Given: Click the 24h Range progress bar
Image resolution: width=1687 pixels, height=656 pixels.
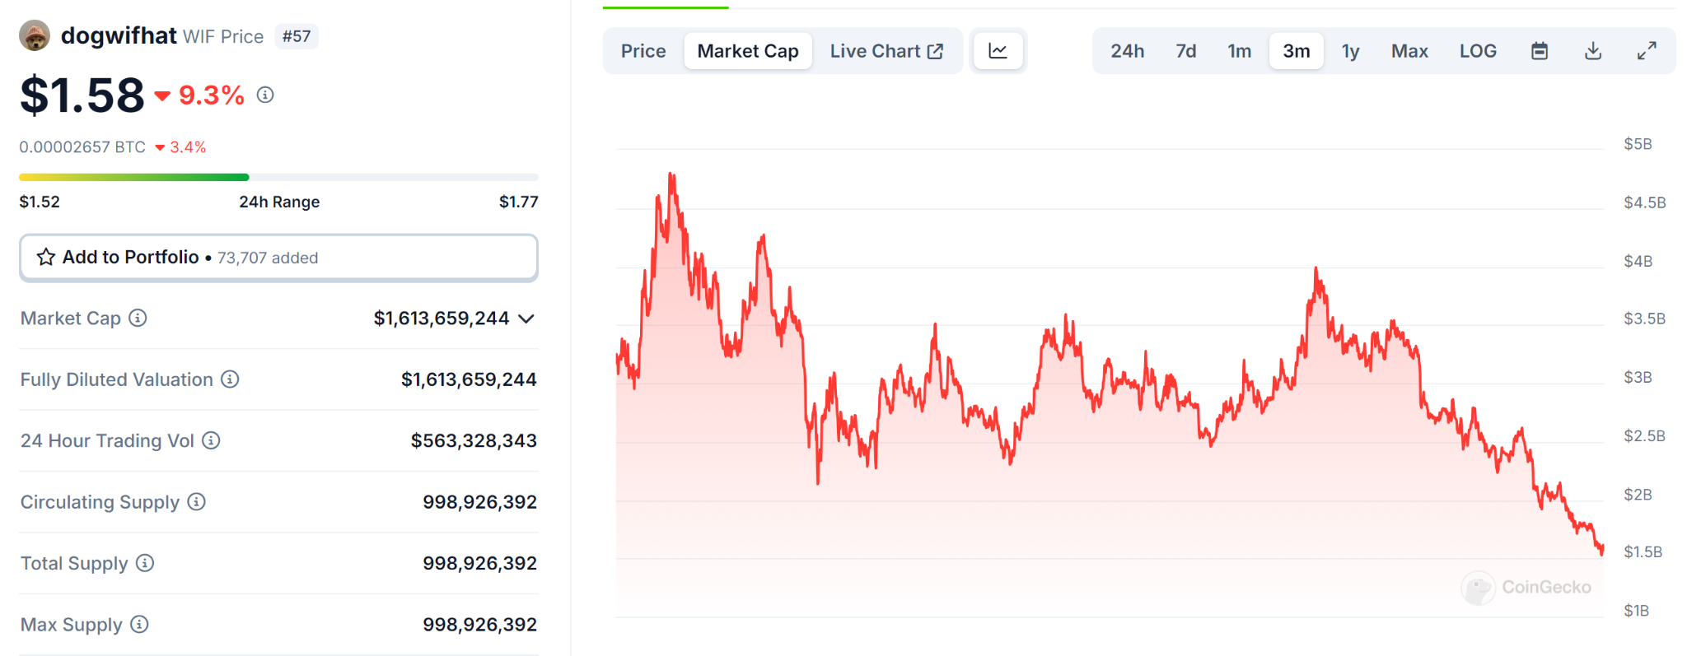Looking at the screenshot, I should pos(278,177).
